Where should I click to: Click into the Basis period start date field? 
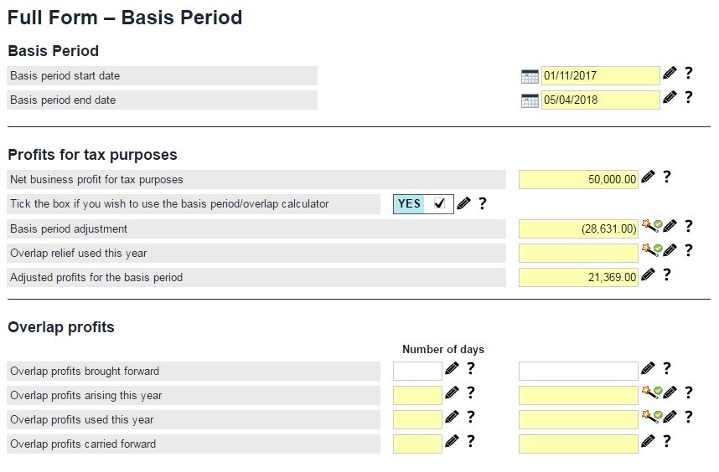[600, 76]
